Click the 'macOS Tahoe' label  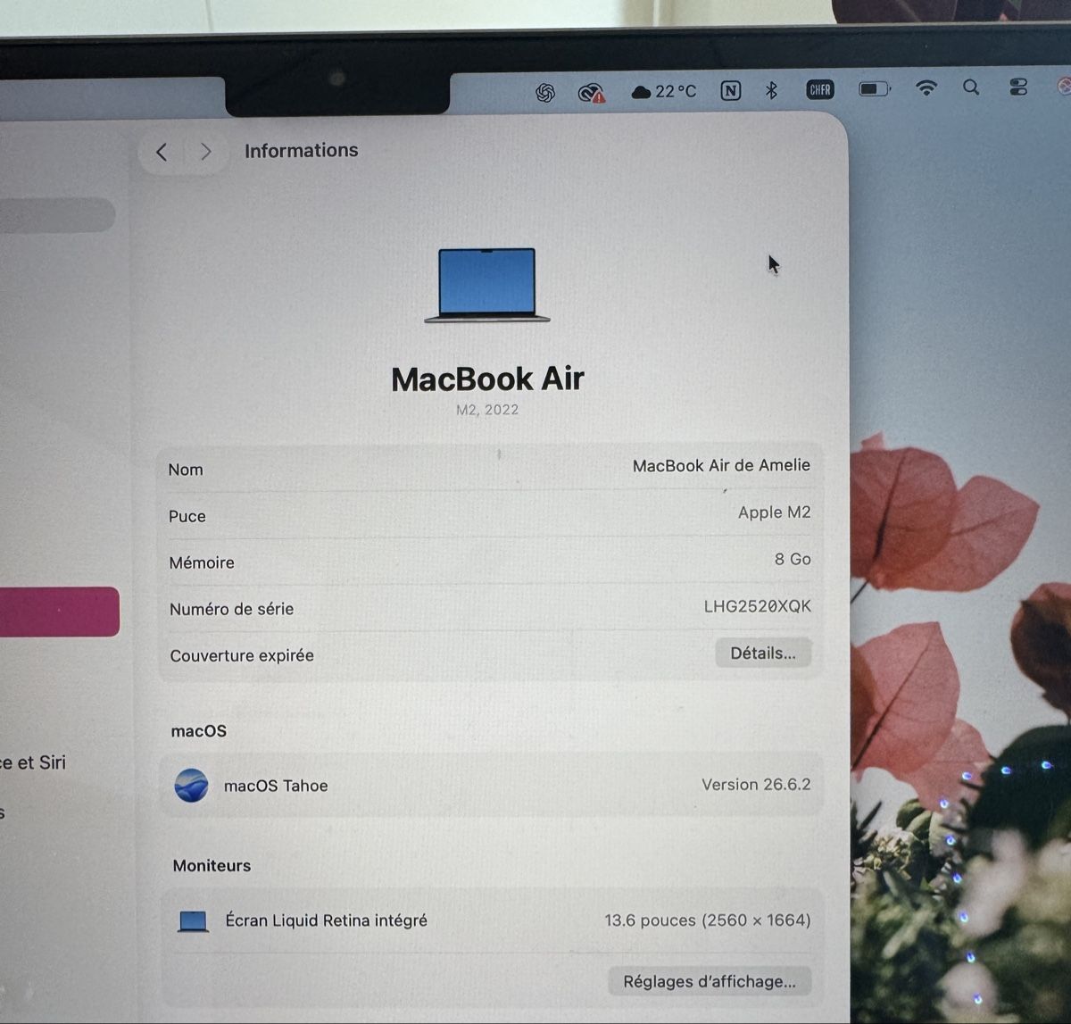pyautogui.click(x=276, y=786)
